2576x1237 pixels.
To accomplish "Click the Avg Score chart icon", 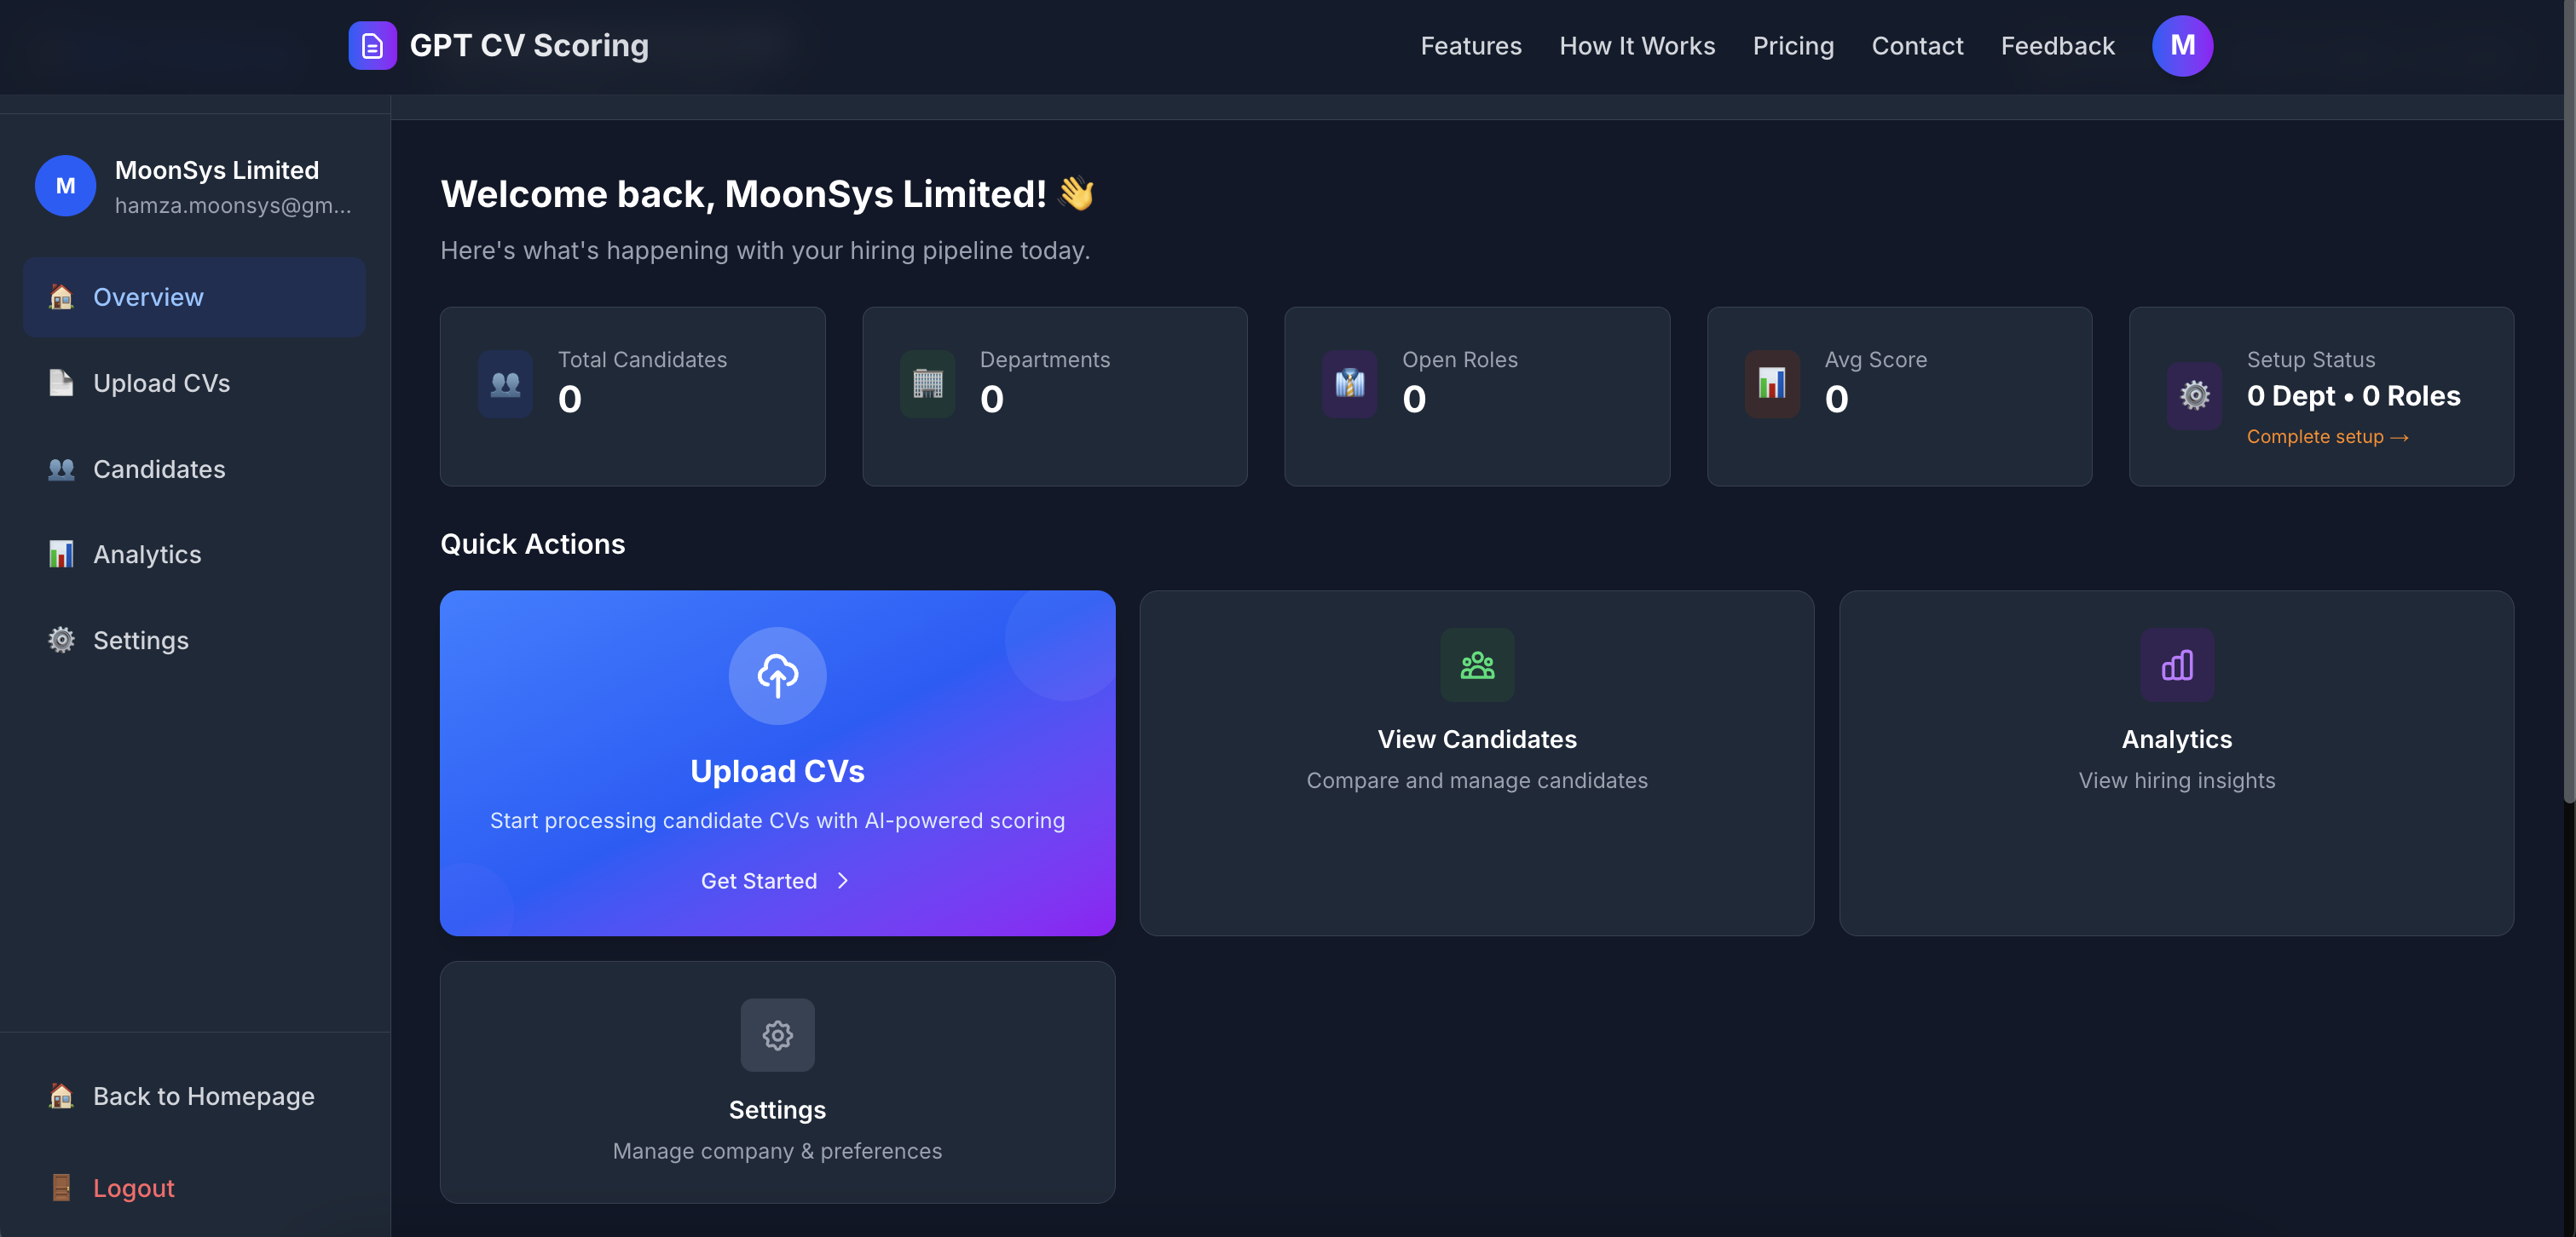I will point(1771,383).
